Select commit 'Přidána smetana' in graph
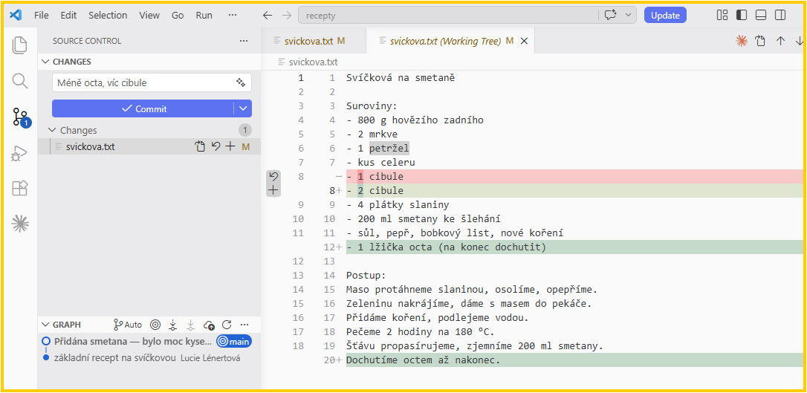Image resolution: width=807 pixels, height=393 pixels. point(133,341)
